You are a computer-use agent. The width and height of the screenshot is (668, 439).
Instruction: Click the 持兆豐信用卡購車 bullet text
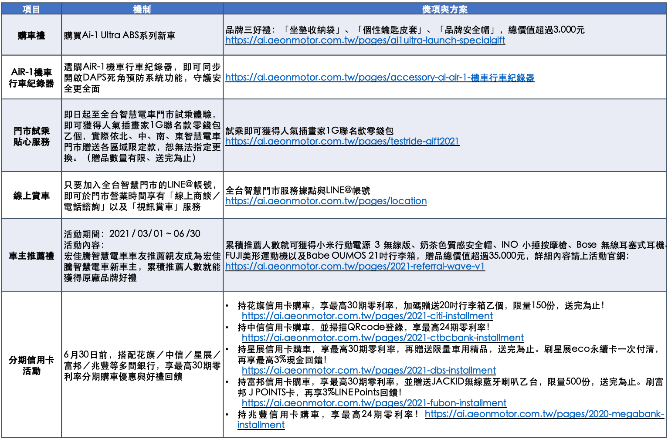[x=329, y=414]
